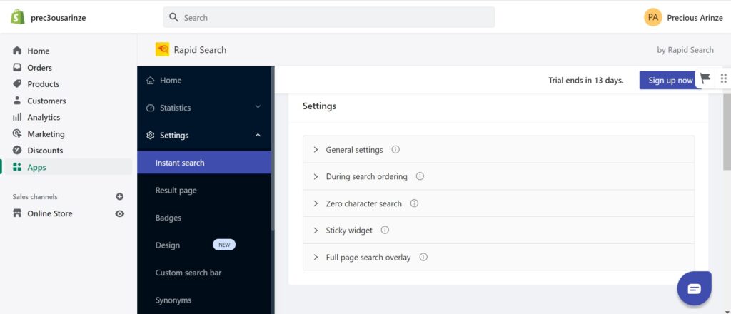Click the Online Store shop icon
Screen dimensions: 731x314
(x=17, y=213)
